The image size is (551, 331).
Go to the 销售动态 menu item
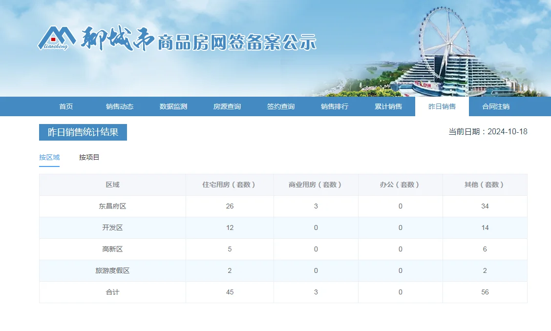pos(120,106)
